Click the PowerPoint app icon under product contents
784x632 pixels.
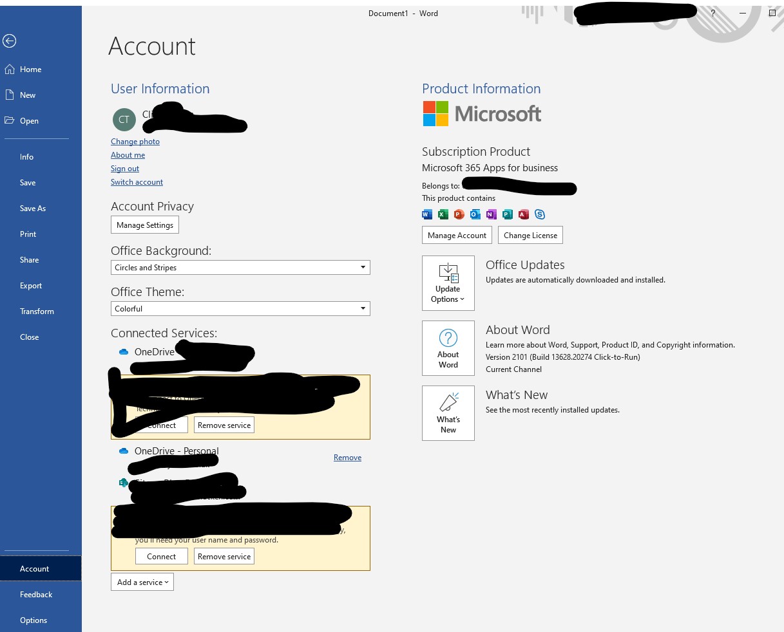[x=459, y=214]
